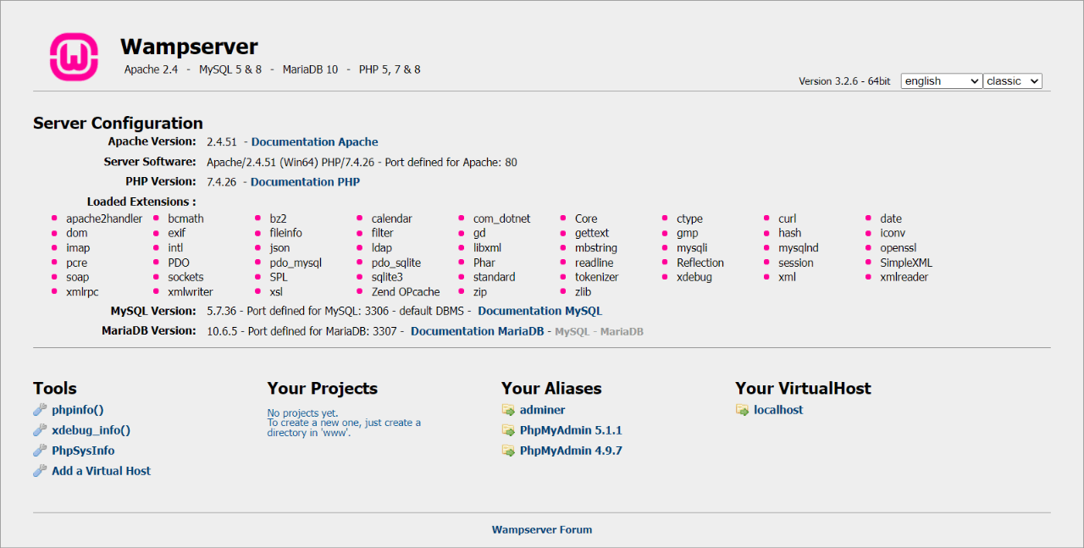This screenshot has width=1084, height=548.
Task: Open PhpMyAdmin 4.9.7 alias
Action: (x=571, y=451)
